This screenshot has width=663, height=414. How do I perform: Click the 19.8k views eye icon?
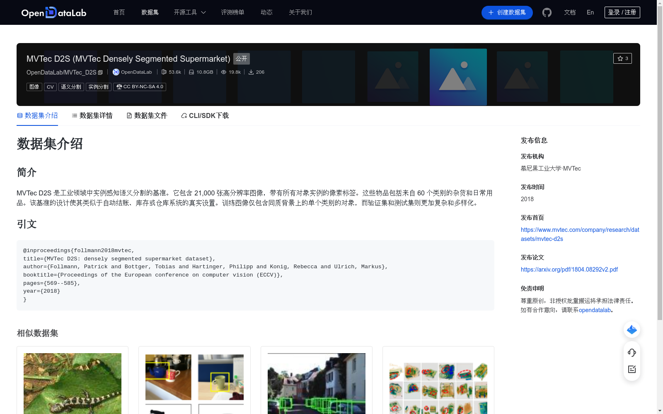224,72
